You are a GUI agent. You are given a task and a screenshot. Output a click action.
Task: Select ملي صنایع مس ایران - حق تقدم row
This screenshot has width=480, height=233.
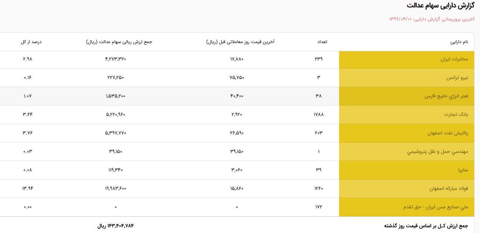click(237, 207)
